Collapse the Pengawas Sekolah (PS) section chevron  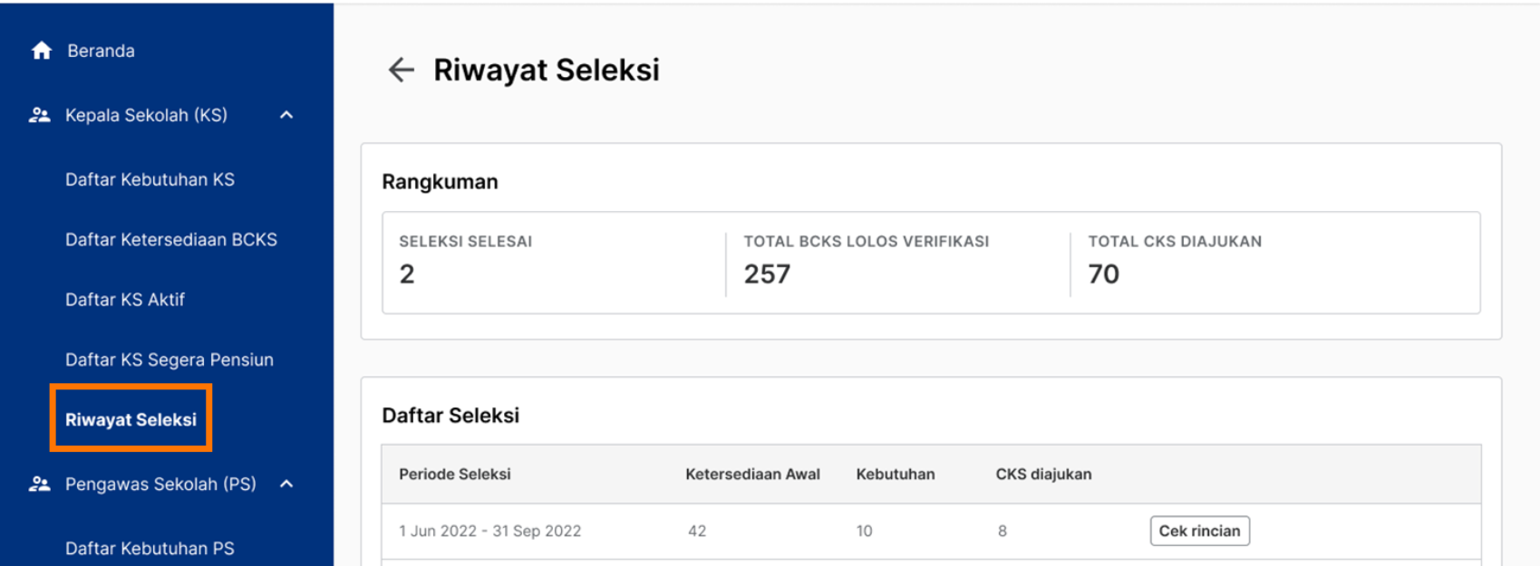[286, 484]
